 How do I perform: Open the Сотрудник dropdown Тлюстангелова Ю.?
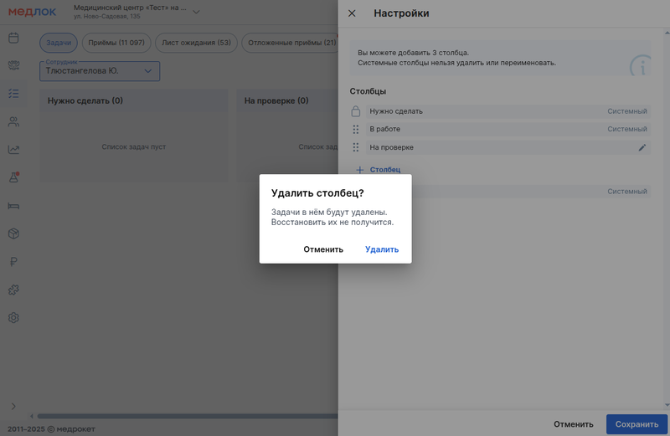tap(100, 71)
